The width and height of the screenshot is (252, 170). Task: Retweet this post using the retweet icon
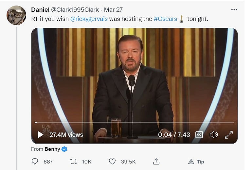(x=74, y=162)
